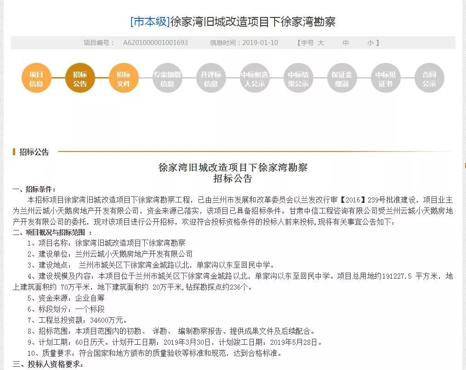Click the 一、招标条件 heading

pyautogui.click(x=34, y=189)
